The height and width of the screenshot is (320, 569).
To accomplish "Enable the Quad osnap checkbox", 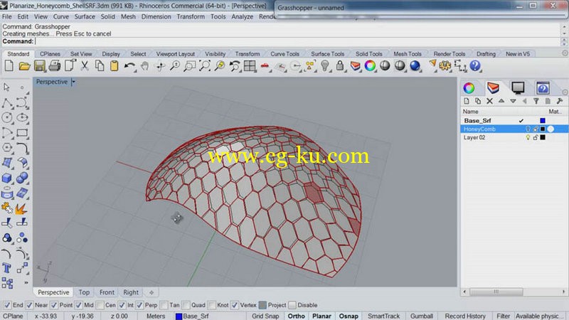I will [186, 305].
